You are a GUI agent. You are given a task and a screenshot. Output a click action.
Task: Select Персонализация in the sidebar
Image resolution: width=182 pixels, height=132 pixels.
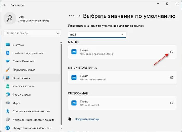tap(31, 70)
